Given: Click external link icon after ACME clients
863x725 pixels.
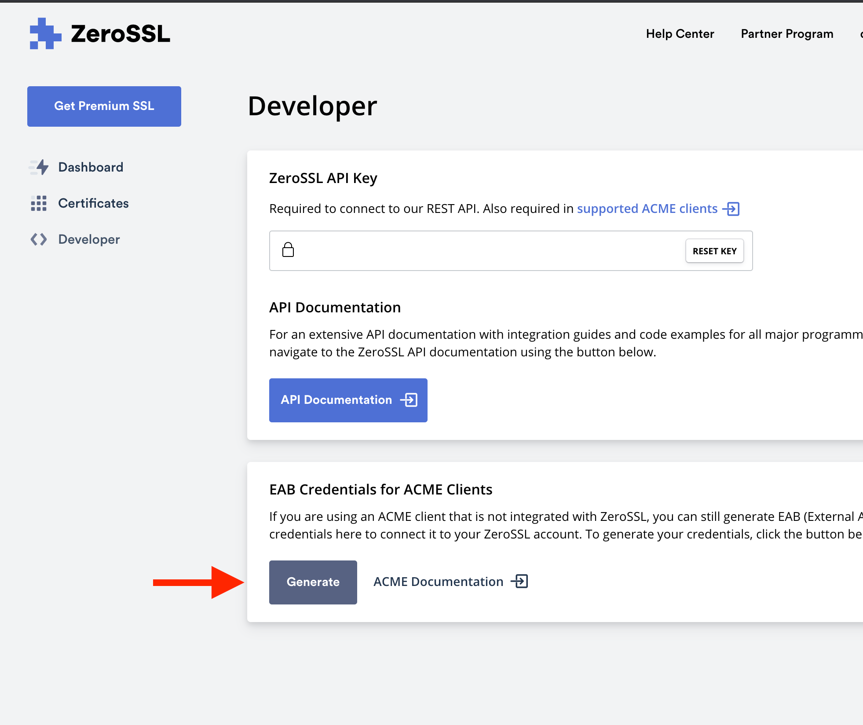Looking at the screenshot, I should [731, 209].
